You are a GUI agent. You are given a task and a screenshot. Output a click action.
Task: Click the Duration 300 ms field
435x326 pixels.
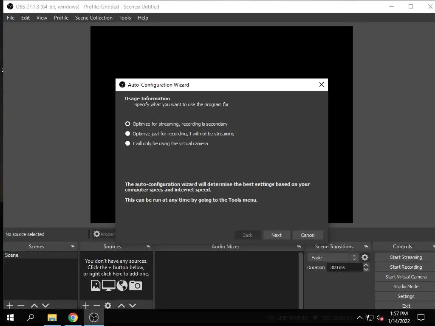tap(345, 267)
